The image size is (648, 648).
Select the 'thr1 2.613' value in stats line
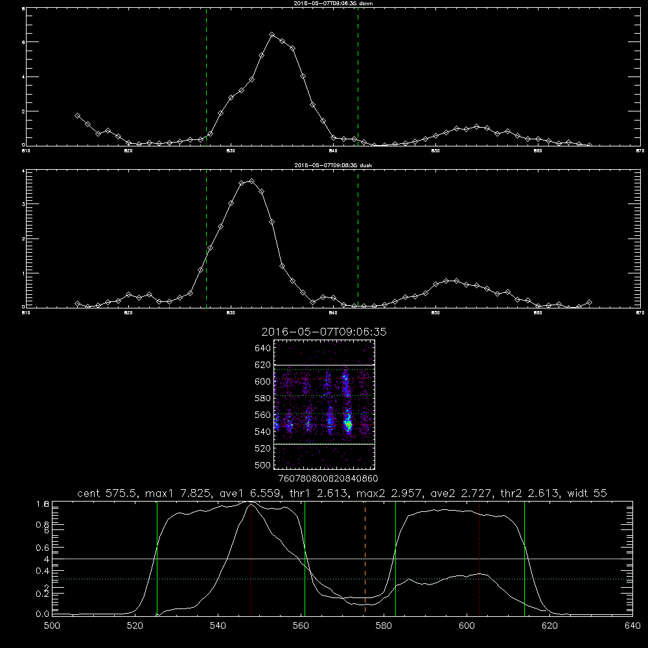[319, 493]
